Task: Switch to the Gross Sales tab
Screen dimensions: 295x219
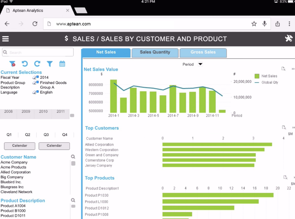Action: pyautogui.click(x=203, y=52)
